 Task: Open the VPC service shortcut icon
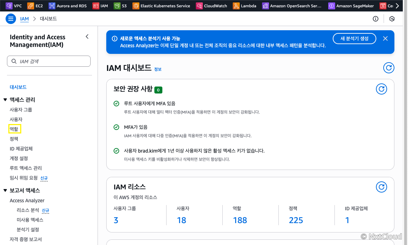tap(9, 6)
